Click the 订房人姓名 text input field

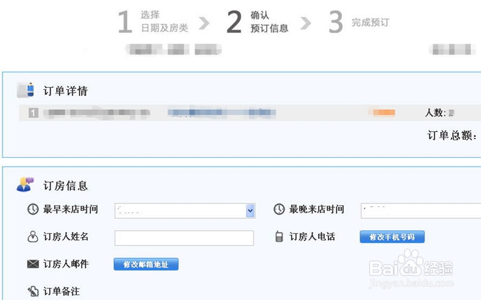point(184,238)
